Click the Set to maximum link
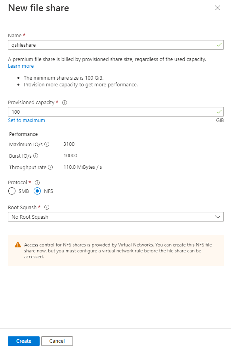The height and width of the screenshot is (353, 231). (27, 120)
